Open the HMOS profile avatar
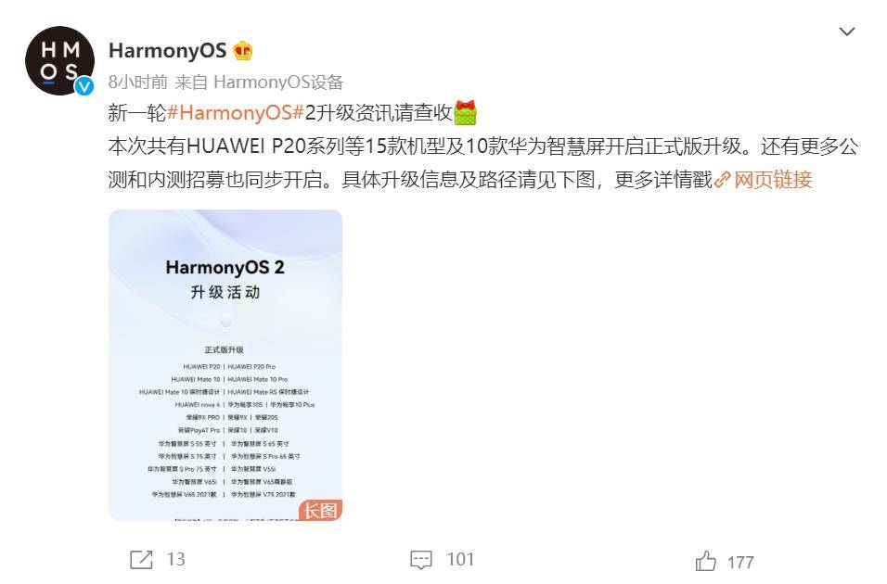This screenshot has width=887, height=584. click(59, 60)
